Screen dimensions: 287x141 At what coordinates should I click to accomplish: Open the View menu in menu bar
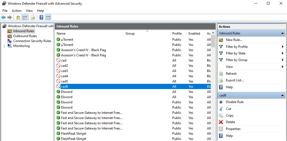click(29, 11)
